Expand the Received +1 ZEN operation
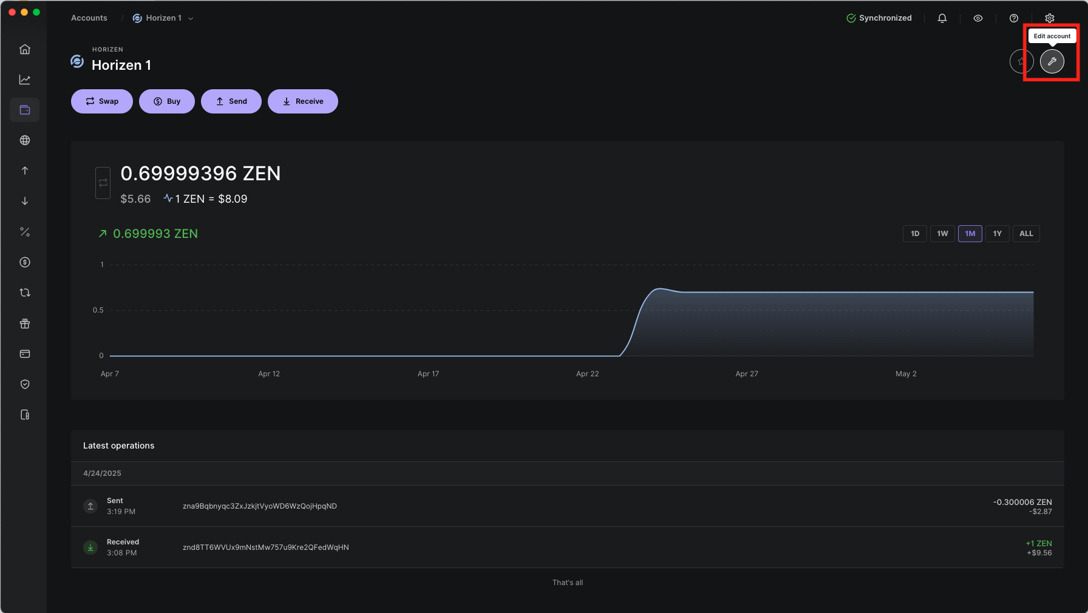Viewport: 1088px width, 613px height. coord(567,547)
